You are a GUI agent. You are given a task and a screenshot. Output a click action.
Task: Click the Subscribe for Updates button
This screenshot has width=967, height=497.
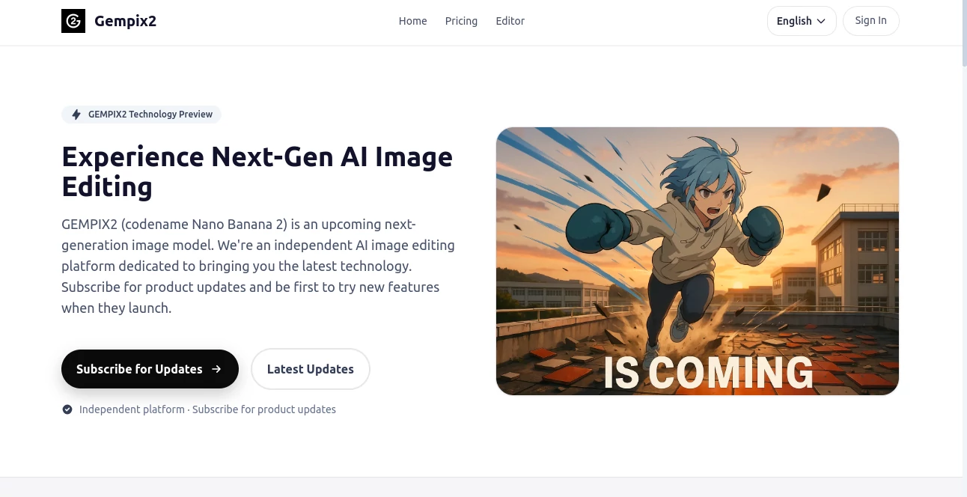150,369
